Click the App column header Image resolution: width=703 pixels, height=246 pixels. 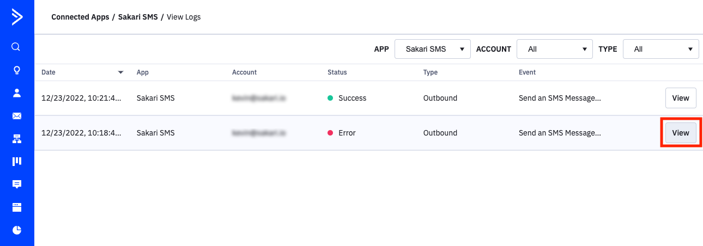click(x=143, y=72)
